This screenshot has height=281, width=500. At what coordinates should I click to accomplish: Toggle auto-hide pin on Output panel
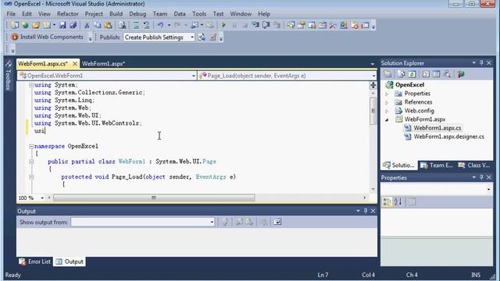pyautogui.click(x=366, y=211)
